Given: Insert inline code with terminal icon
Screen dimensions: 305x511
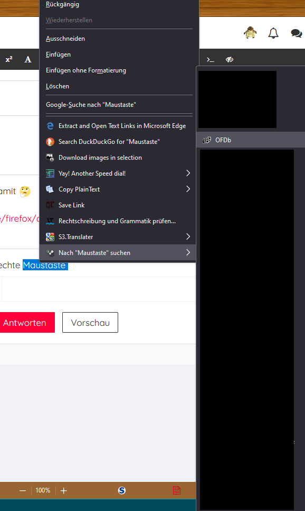Looking at the screenshot, I should click(x=211, y=60).
